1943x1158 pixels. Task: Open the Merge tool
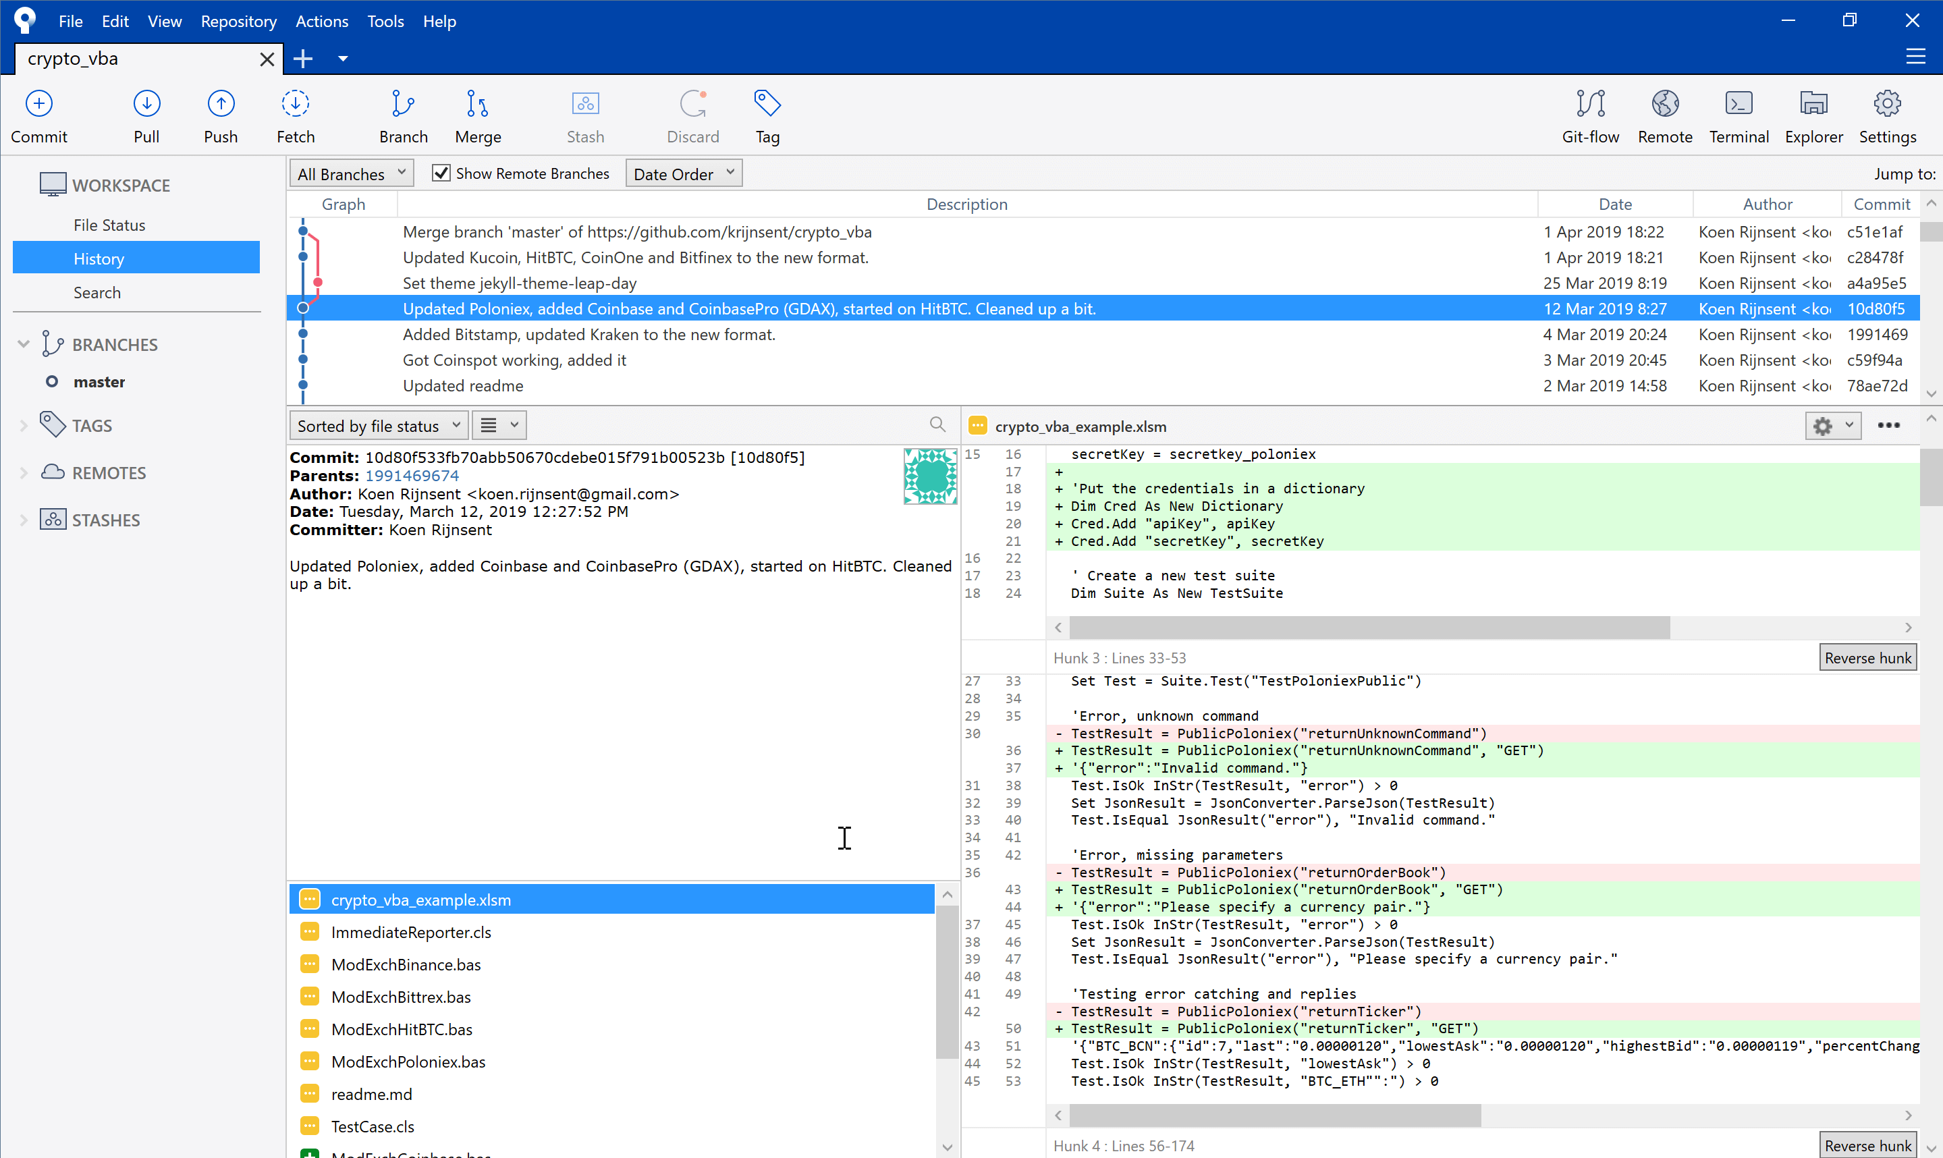[x=478, y=104]
